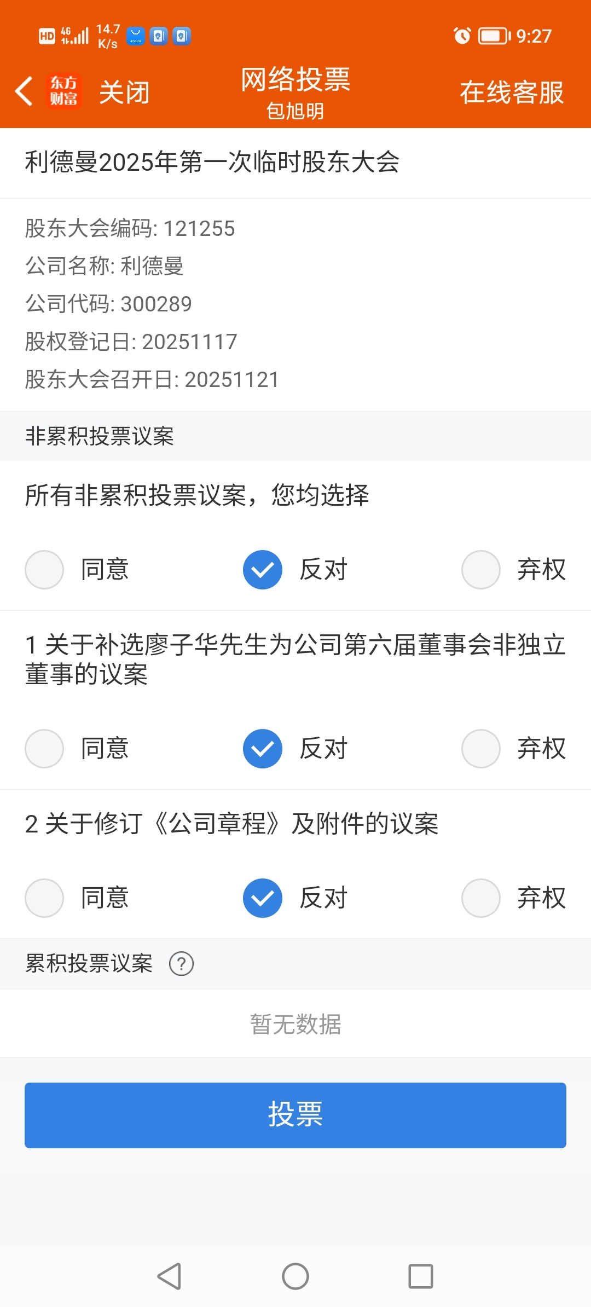Image resolution: width=591 pixels, height=1307 pixels.
Task: Tap the 东方财富 logo icon
Action: (63, 91)
